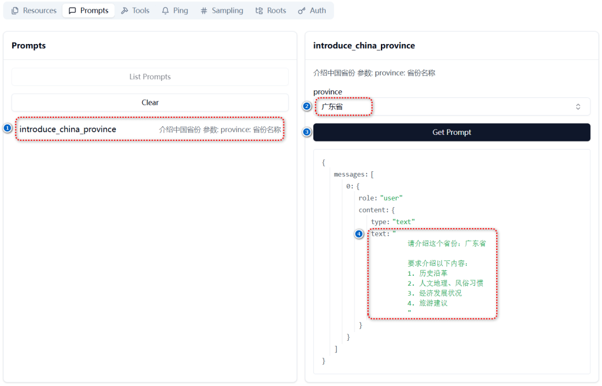Open the Tools tab

click(x=135, y=11)
